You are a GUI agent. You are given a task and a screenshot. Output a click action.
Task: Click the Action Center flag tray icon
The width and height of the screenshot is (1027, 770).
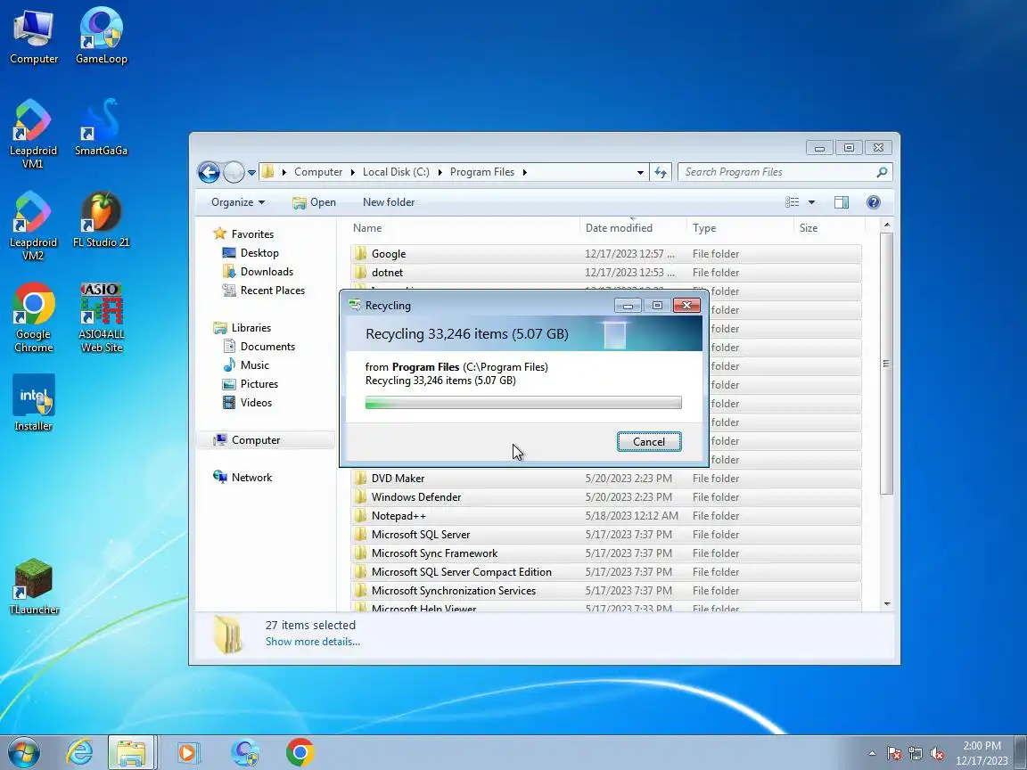893,754
